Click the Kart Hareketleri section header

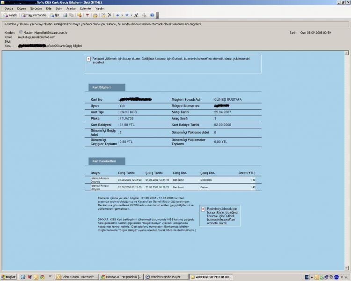[107, 161]
